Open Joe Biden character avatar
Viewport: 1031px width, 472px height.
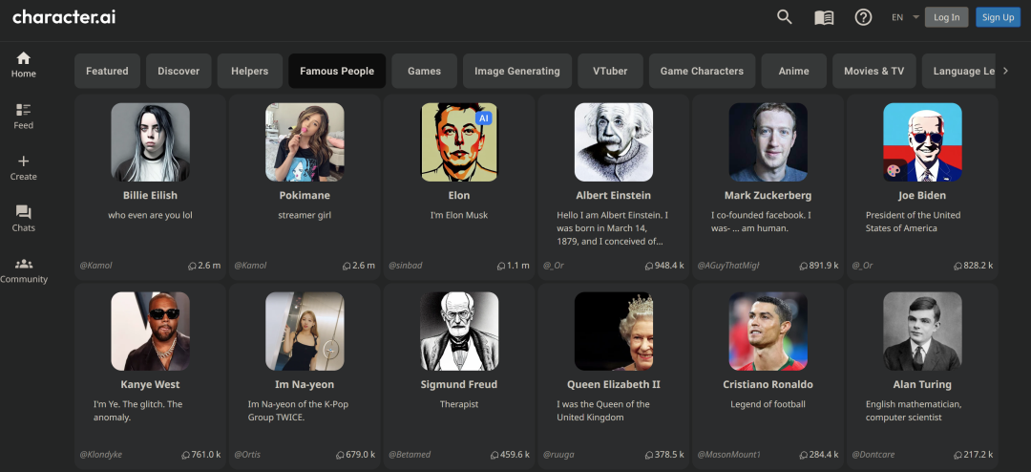(x=922, y=142)
